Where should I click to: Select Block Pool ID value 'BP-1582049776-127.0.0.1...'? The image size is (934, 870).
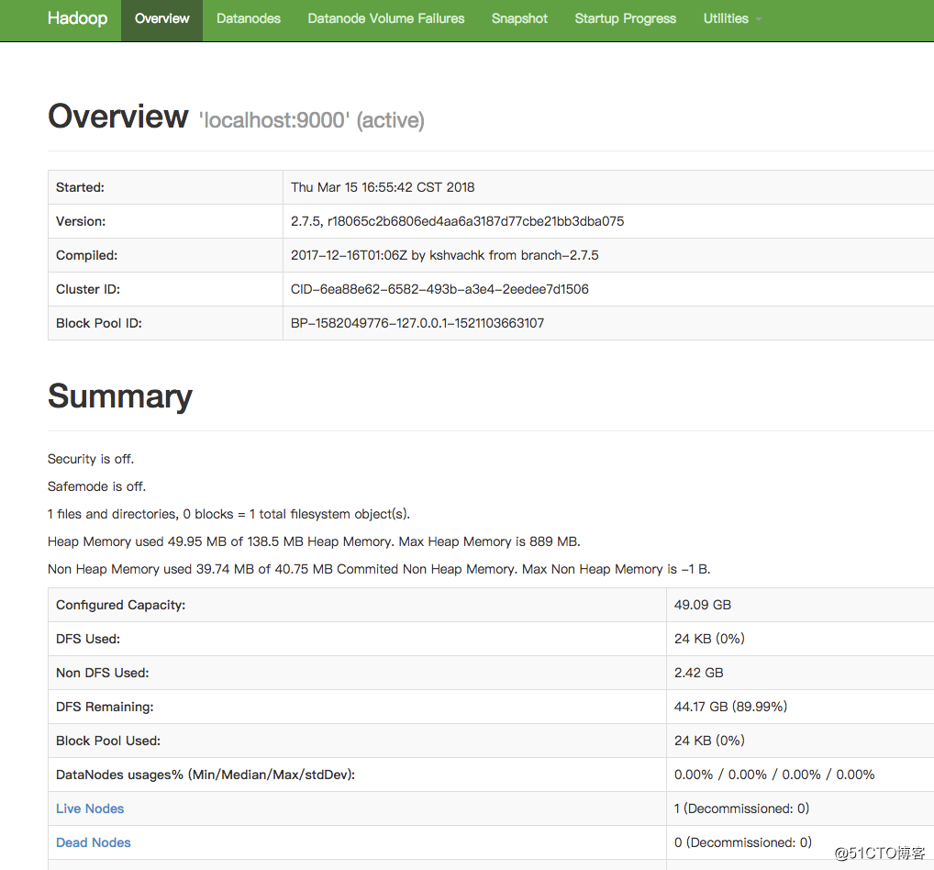click(x=417, y=323)
